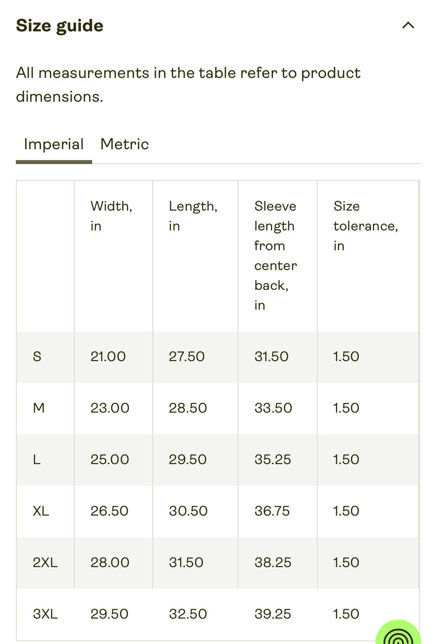Click the Width, in column header
This screenshot has width=436, height=644.
point(111,216)
